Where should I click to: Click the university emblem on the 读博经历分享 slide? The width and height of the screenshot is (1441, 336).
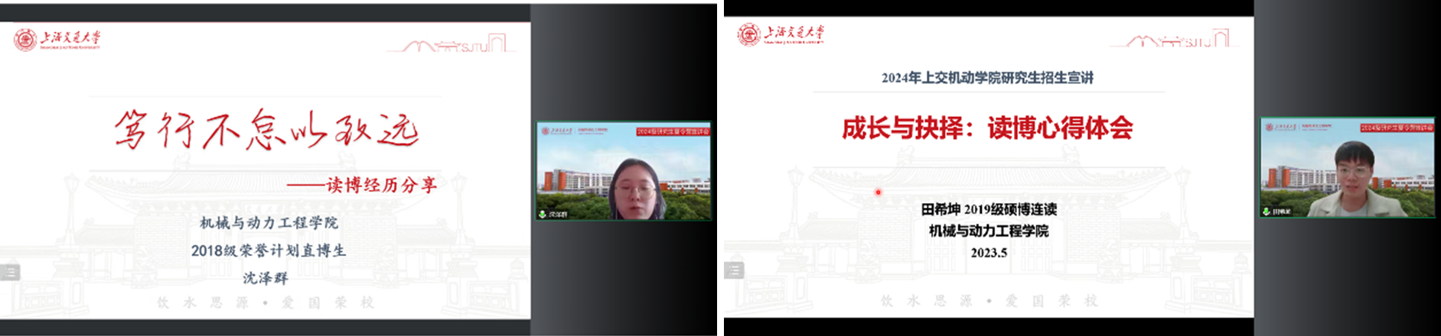point(25,40)
